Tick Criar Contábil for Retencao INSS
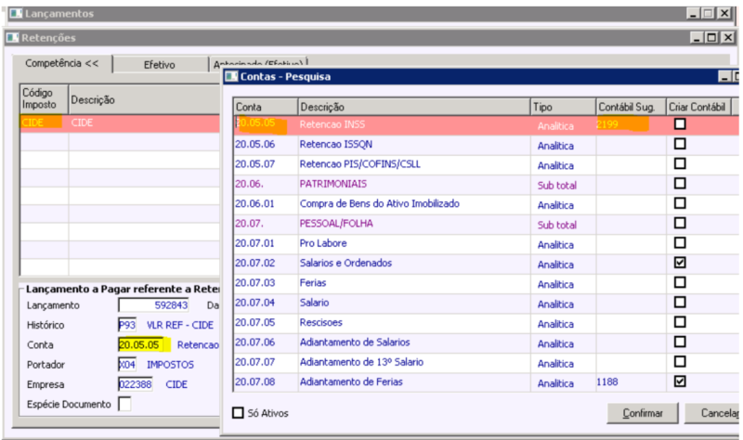Image resolution: width=743 pixels, height=440 pixels. coord(680,124)
